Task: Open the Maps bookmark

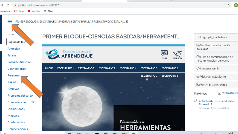Action: [x=45, y=11]
